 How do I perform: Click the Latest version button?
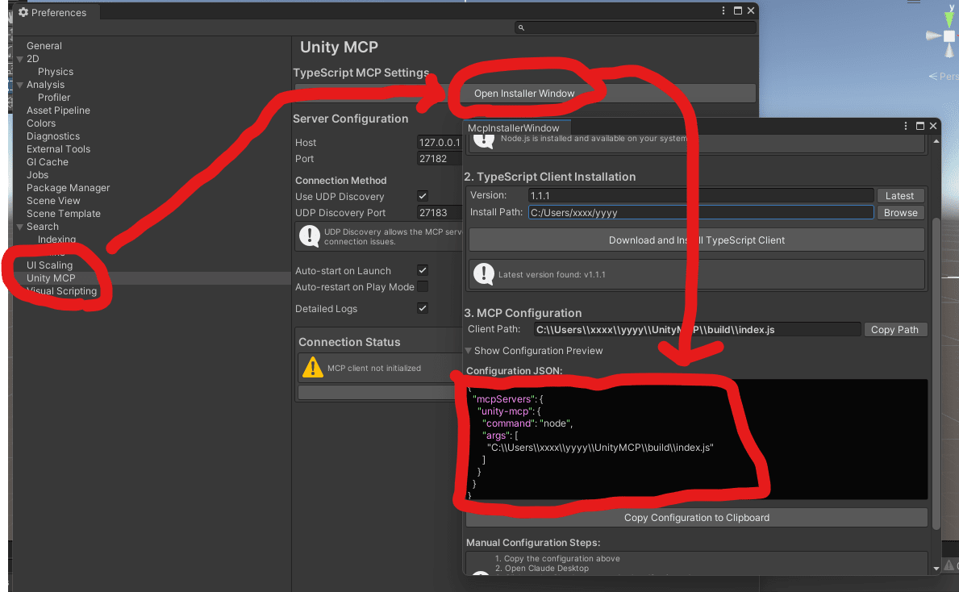(899, 196)
